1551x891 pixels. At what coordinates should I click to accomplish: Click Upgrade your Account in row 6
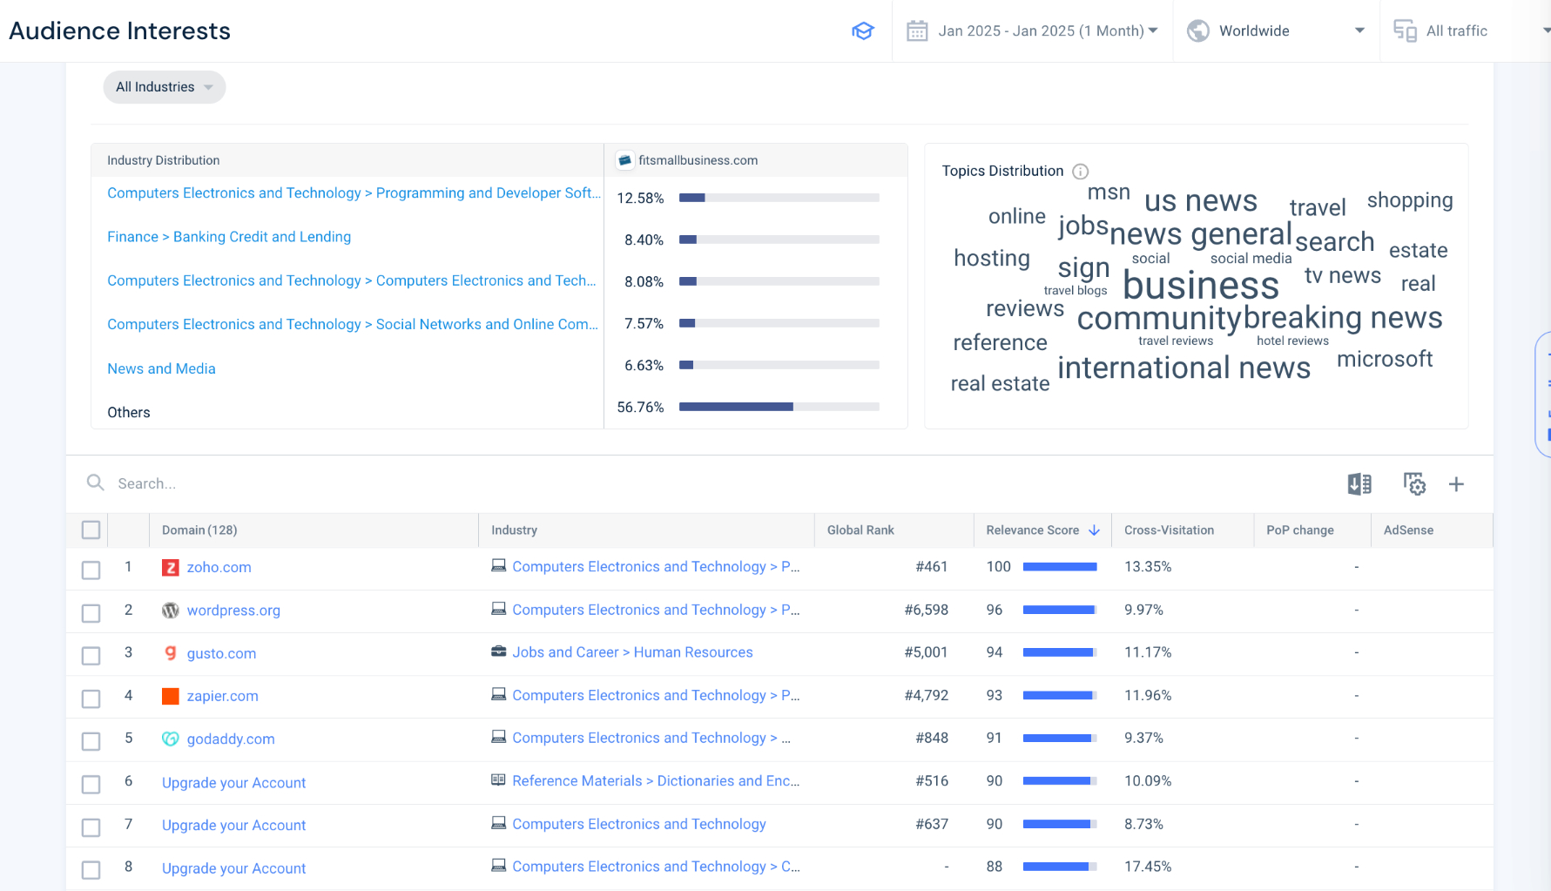pyautogui.click(x=233, y=783)
